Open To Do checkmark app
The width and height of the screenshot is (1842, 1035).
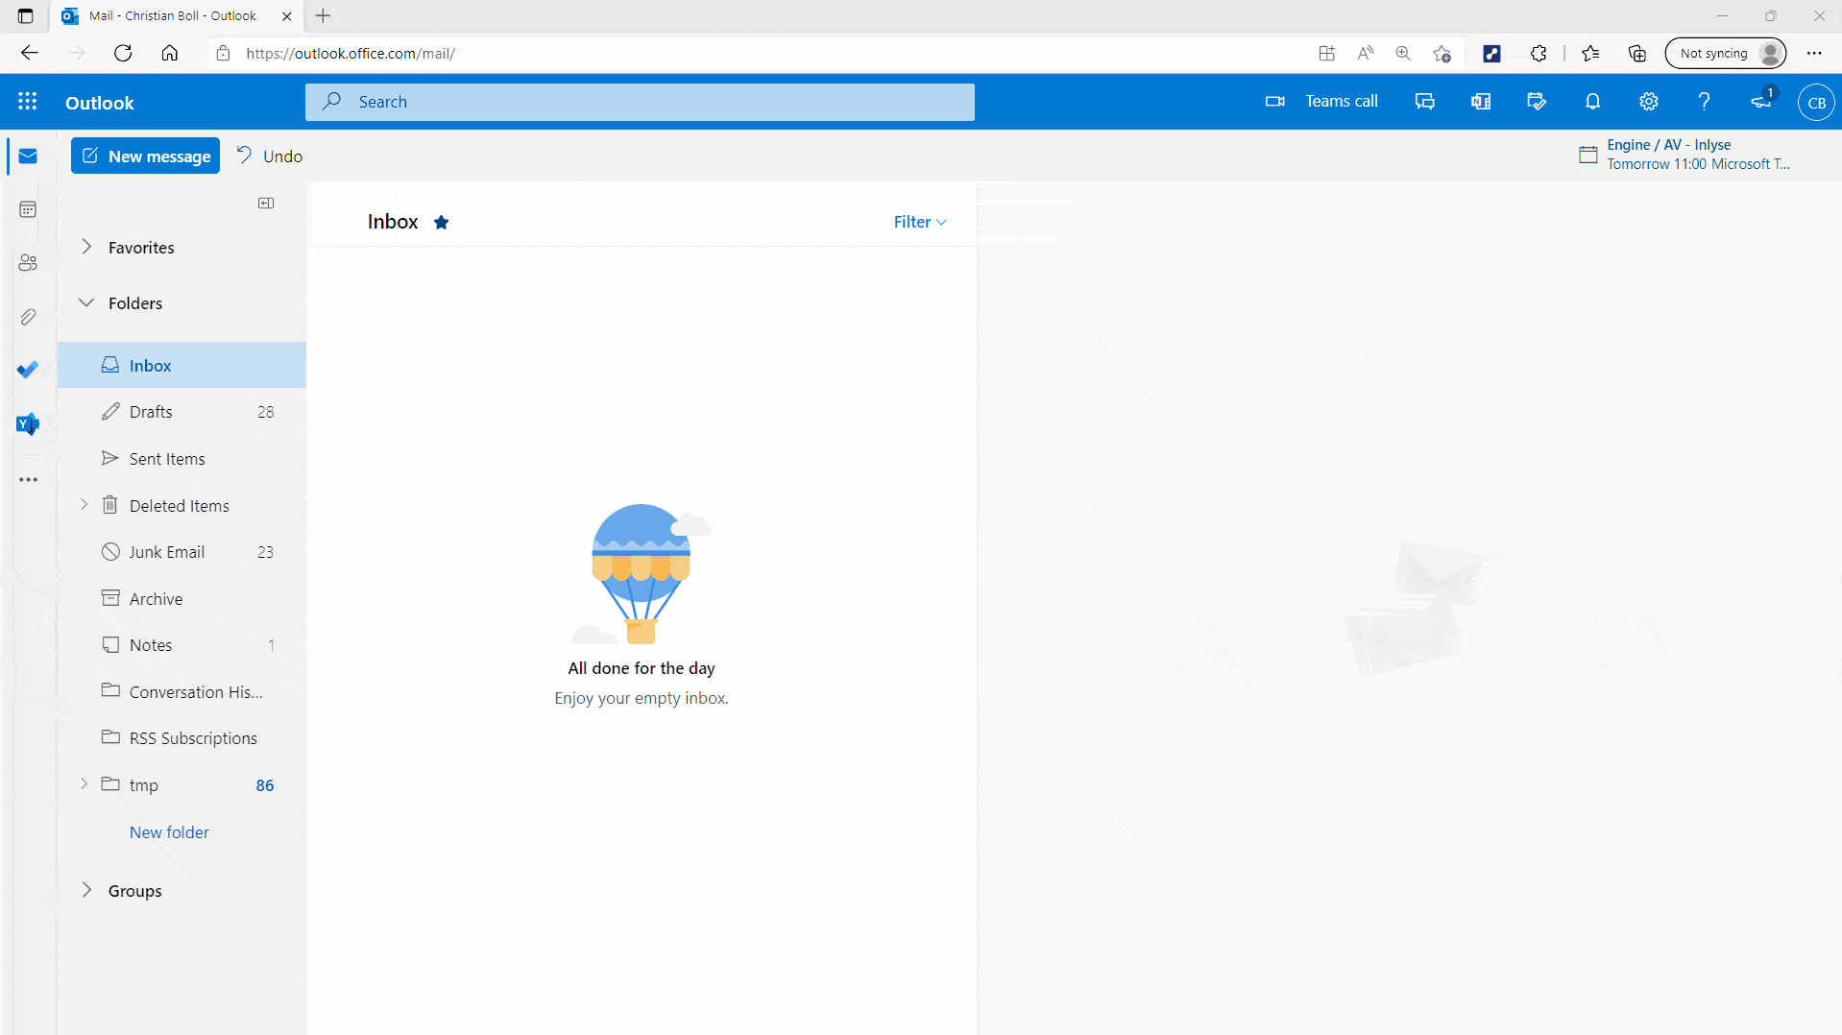[28, 370]
